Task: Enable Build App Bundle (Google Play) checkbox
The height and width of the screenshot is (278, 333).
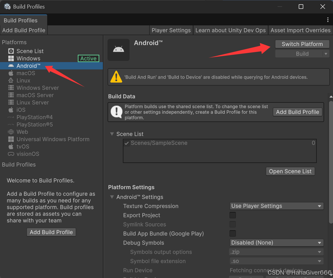Action: coord(233,233)
